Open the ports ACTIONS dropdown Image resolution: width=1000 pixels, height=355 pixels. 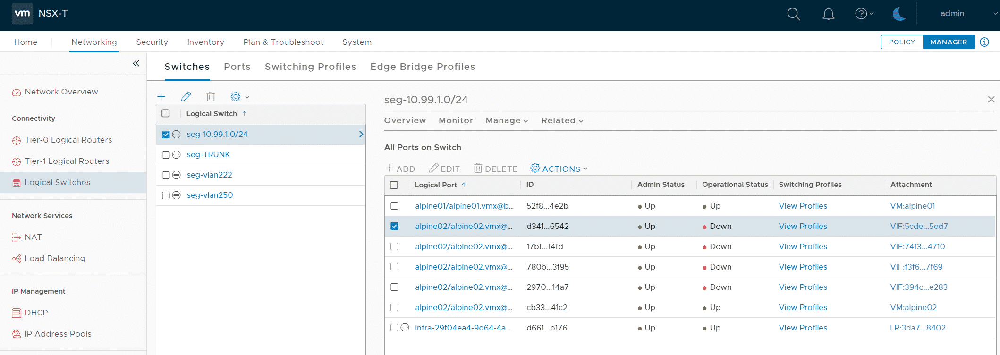[x=559, y=169]
